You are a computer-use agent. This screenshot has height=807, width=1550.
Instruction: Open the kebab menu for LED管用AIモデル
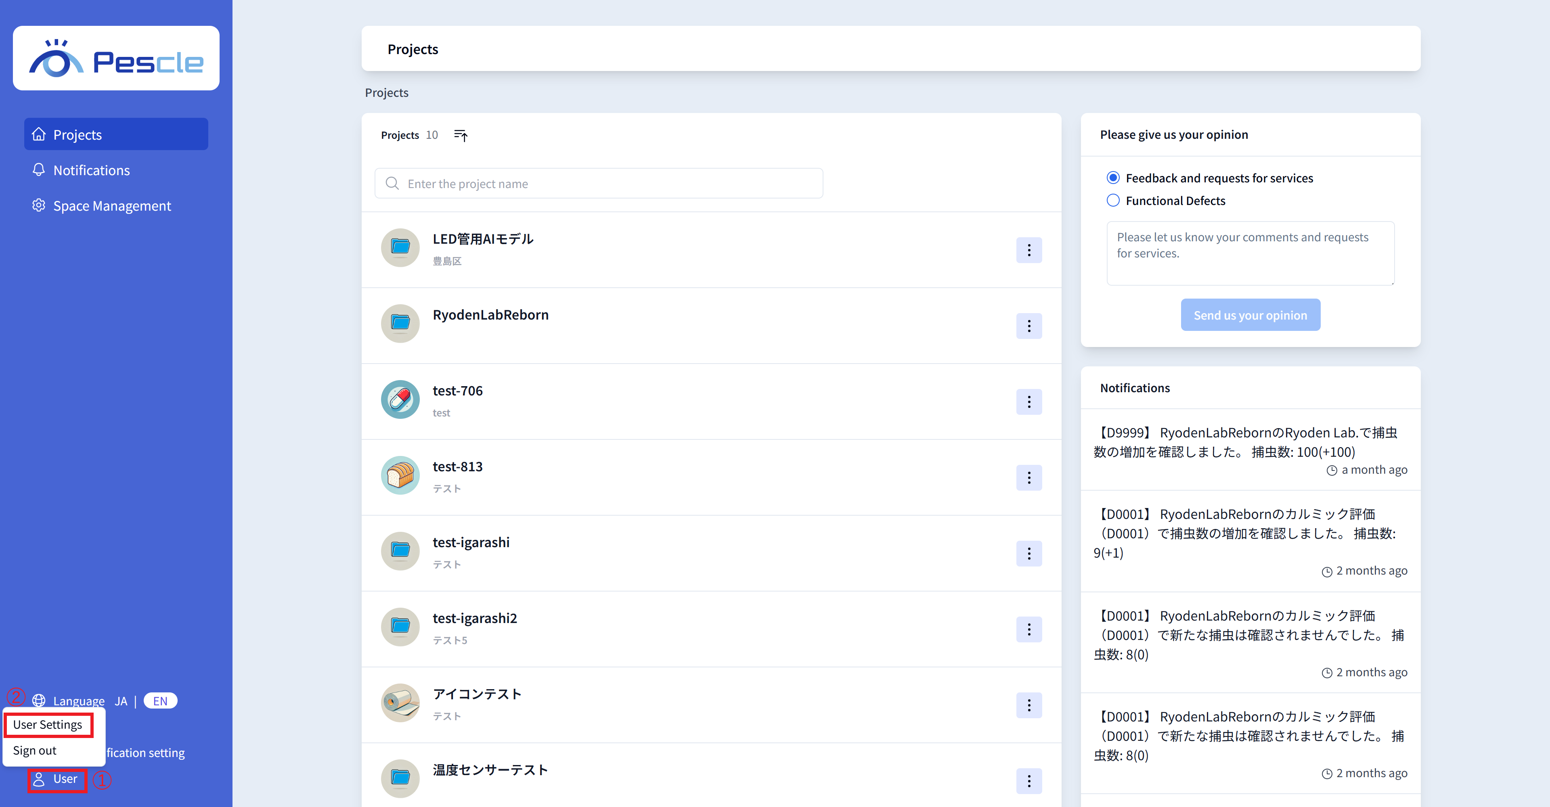tap(1029, 250)
